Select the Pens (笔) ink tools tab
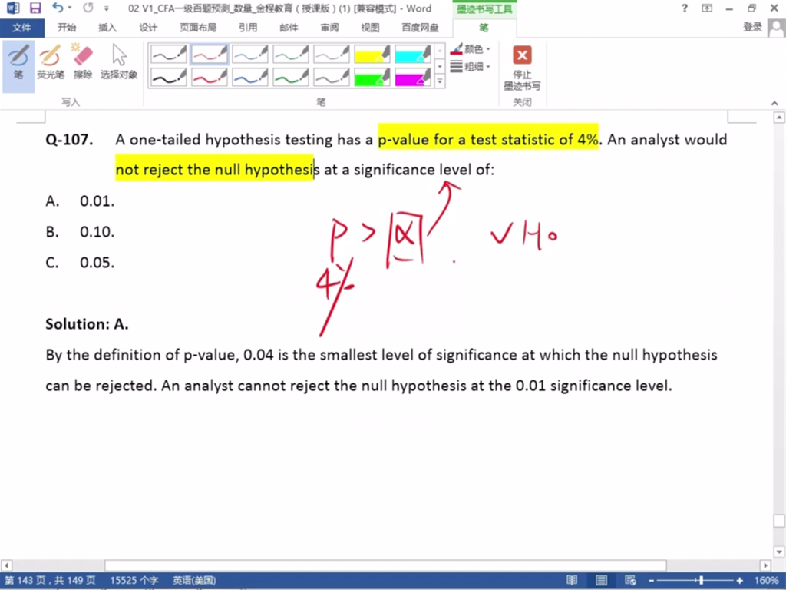 click(484, 28)
